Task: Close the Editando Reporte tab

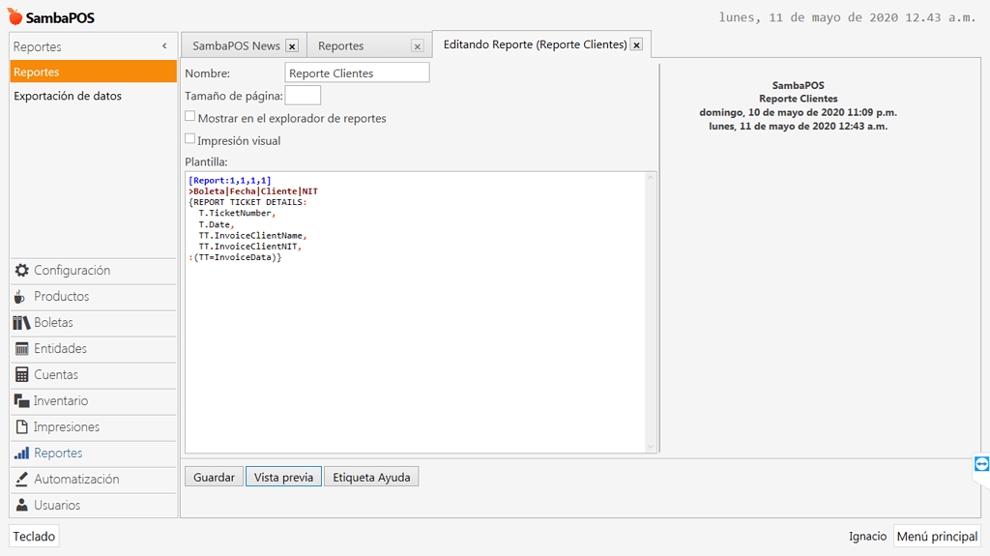Action: (x=636, y=44)
